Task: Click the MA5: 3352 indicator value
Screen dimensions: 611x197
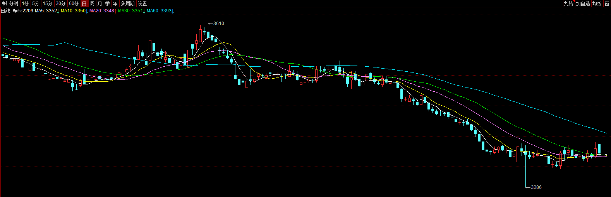Action: (x=47, y=11)
